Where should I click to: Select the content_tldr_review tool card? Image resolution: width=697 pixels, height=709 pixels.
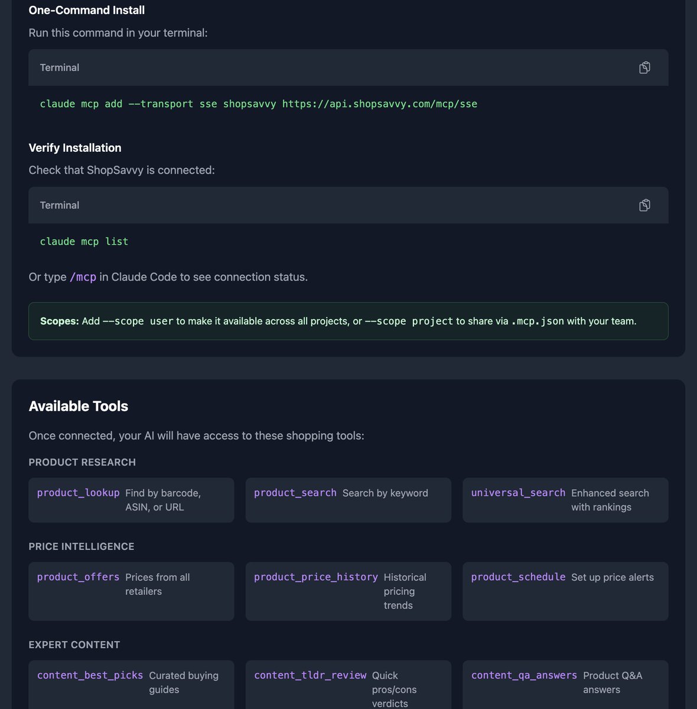(x=348, y=685)
